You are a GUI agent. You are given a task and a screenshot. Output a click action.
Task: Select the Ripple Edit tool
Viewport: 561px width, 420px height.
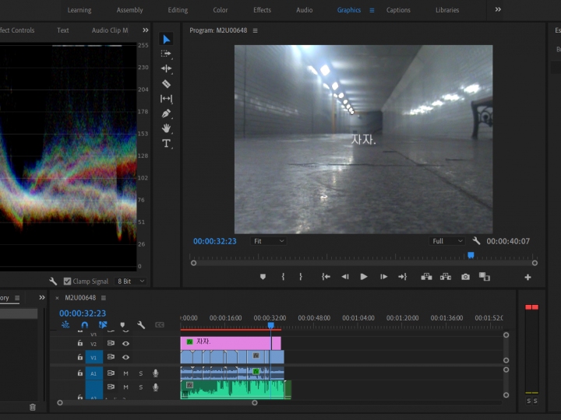tap(166, 68)
